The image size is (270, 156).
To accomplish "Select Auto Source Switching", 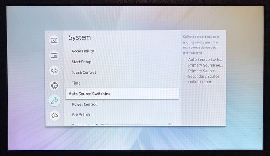I will pos(122,94).
